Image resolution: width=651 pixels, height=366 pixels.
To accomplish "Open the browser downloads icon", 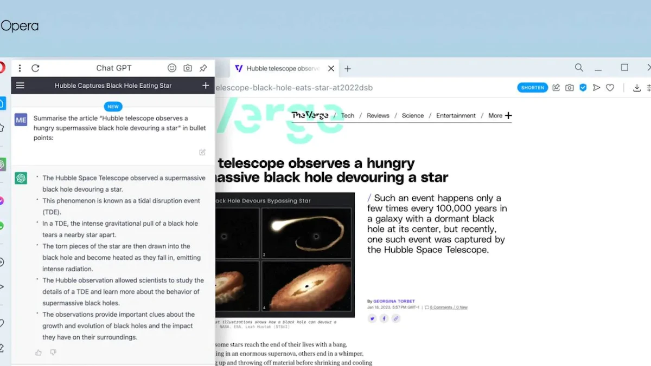I will [x=637, y=88].
